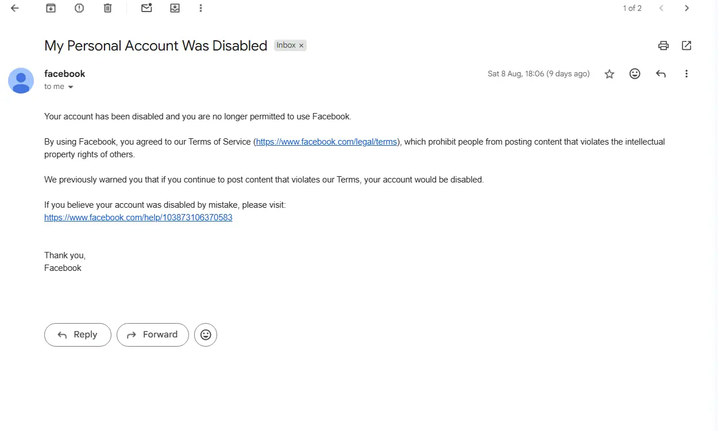
Task: Open Facebook help link 103873106370583
Action: click(x=138, y=218)
